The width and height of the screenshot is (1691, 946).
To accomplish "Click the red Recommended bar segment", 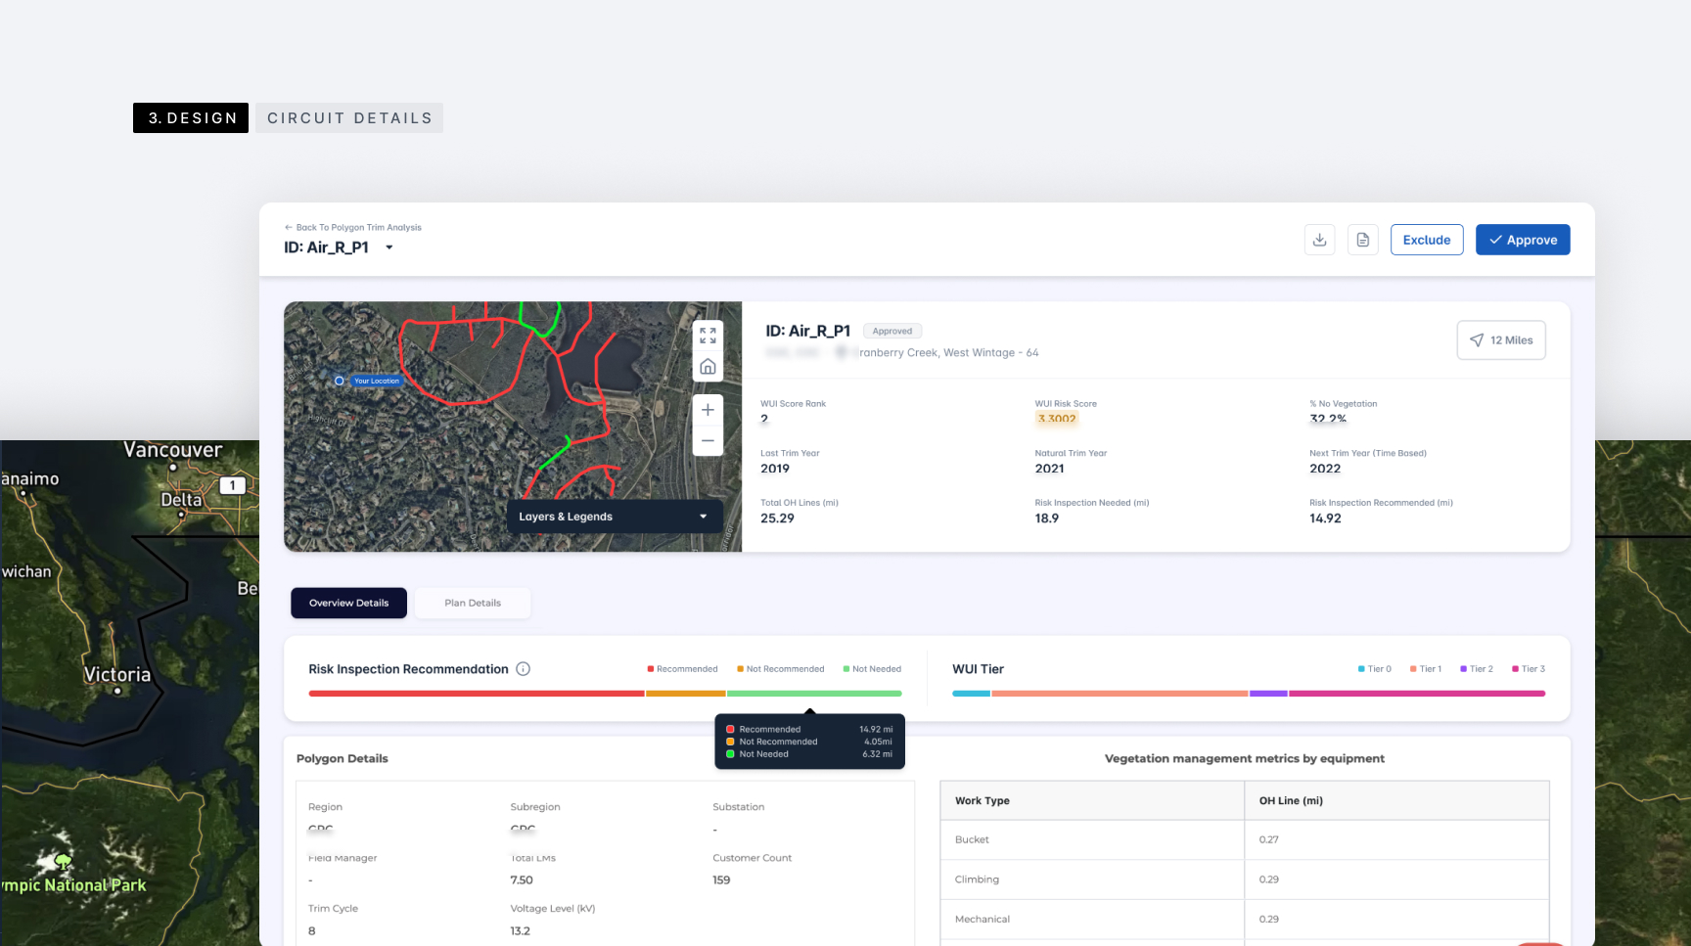I will point(477,694).
